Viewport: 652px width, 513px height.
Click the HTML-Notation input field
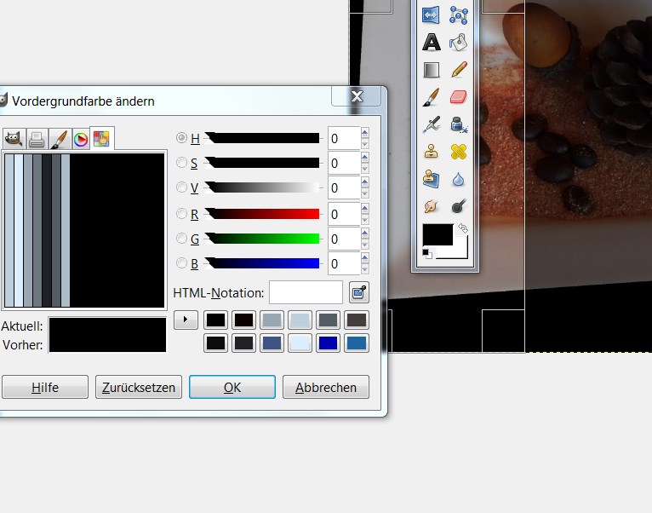[x=306, y=293]
